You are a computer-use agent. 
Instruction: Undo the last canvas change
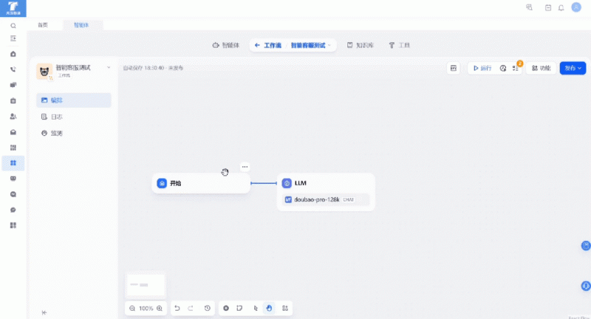point(177,308)
